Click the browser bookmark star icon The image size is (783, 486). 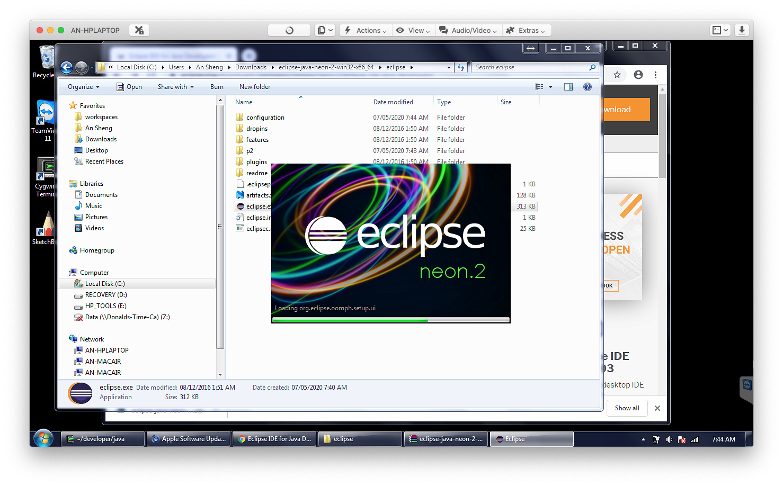coord(617,75)
